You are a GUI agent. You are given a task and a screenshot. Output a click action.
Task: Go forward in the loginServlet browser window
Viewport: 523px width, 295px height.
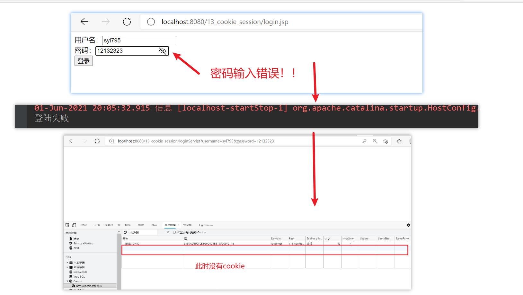tap(84, 141)
